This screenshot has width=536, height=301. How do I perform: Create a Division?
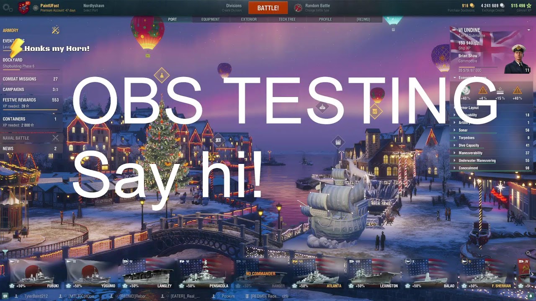232,8
